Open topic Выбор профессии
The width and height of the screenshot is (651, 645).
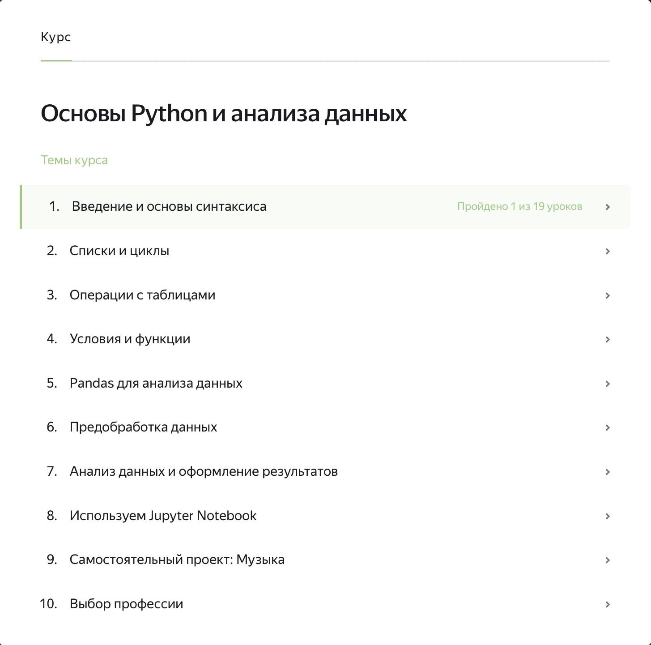pyautogui.click(x=325, y=604)
